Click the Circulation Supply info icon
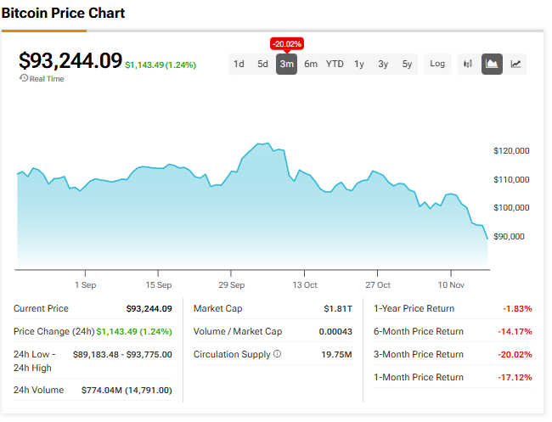552x422 pixels. click(x=277, y=354)
